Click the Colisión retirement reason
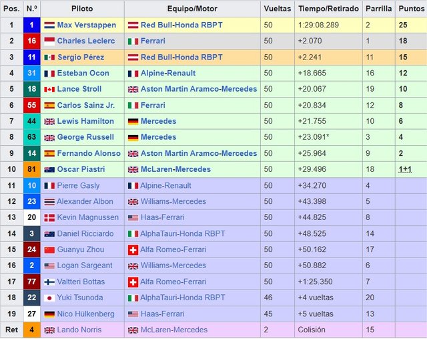The height and width of the screenshot is (339, 427). pyautogui.click(x=312, y=330)
